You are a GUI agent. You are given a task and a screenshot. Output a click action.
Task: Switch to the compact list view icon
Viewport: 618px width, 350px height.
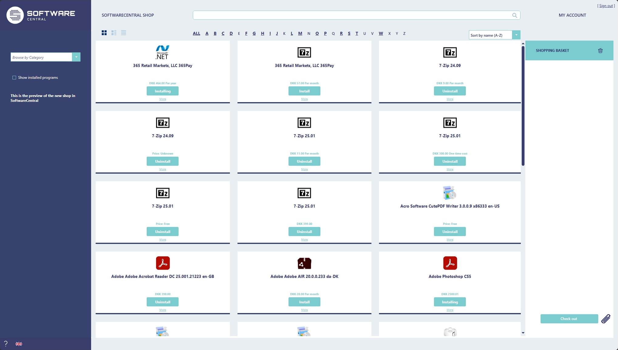pos(124,33)
